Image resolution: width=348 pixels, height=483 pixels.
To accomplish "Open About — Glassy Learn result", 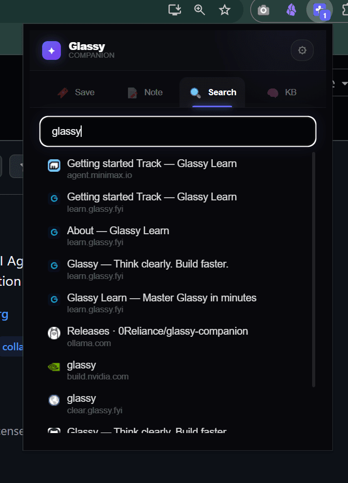I will click(178, 236).
